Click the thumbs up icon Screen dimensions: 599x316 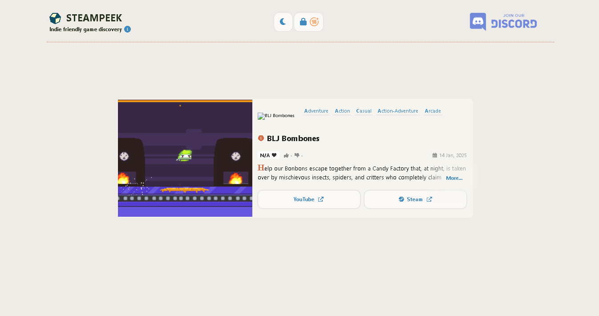[287, 155]
